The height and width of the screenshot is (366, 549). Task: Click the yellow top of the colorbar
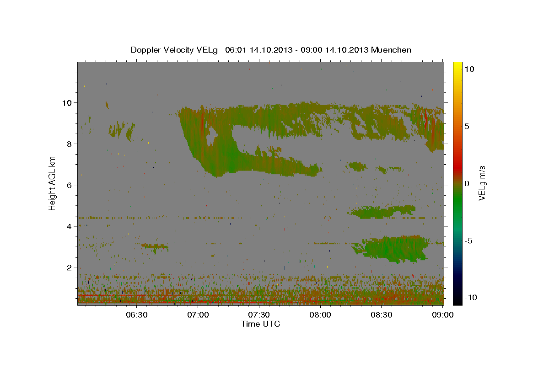(x=457, y=66)
